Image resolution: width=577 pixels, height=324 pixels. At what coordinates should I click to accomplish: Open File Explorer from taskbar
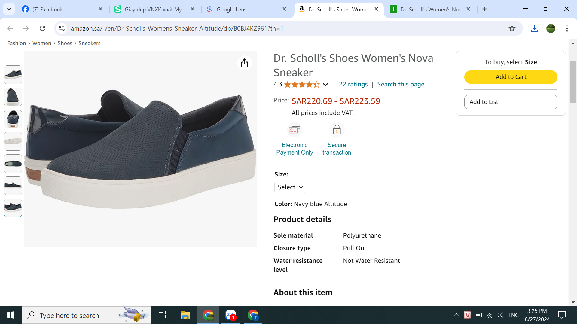185,315
